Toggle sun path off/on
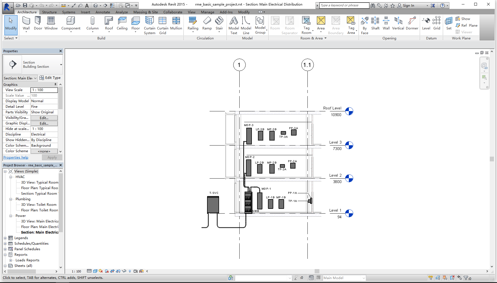Screen dimensions: 497x283 (x=101, y=271)
